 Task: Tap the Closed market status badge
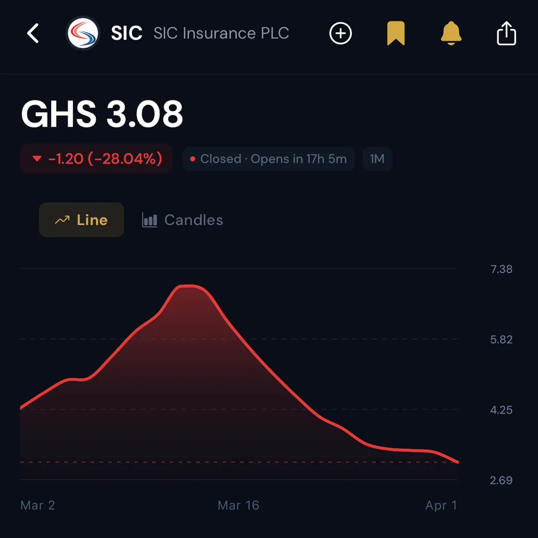(x=269, y=159)
